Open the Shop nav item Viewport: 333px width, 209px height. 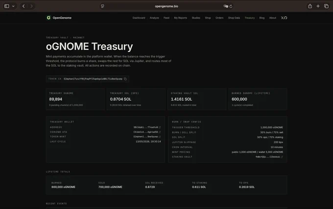click(208, 18)
